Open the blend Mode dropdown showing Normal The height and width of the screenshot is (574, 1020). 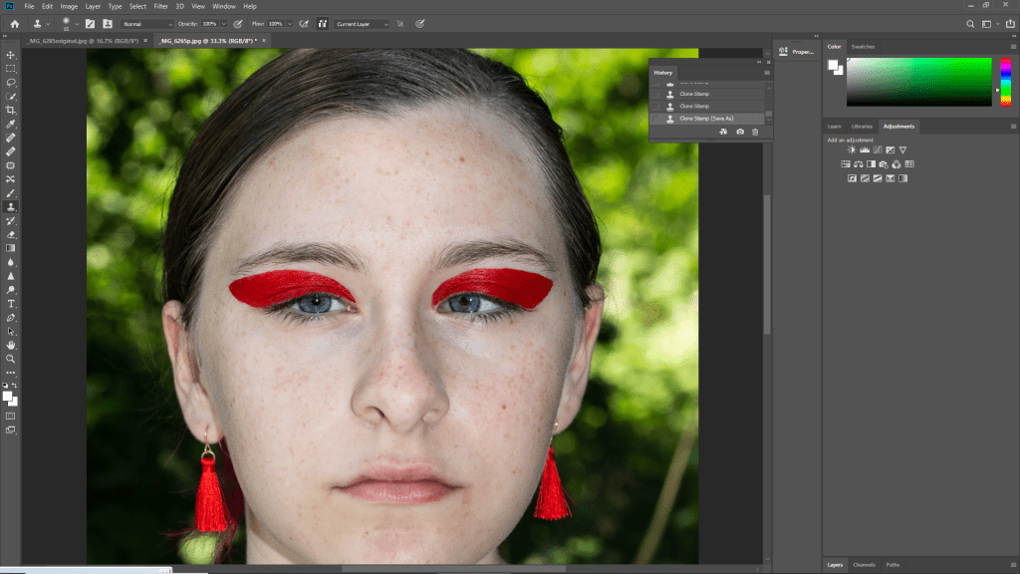point(146,23)
